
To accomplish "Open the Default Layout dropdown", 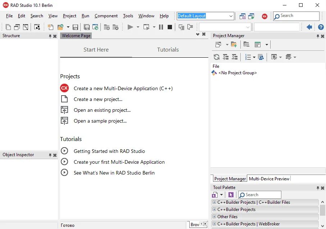I will point(231,16).
